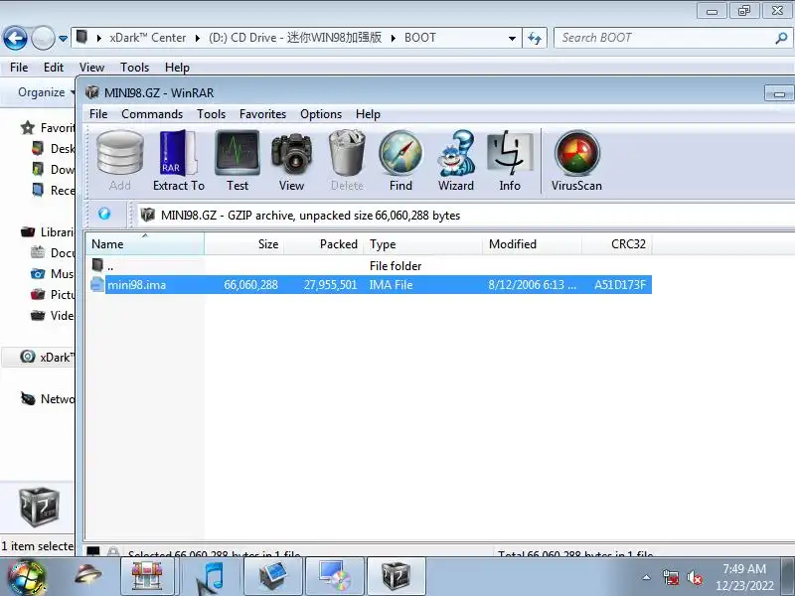Click the View camera icon
The width and height of the screenshot is (795, 596).
tap(291, 161)
